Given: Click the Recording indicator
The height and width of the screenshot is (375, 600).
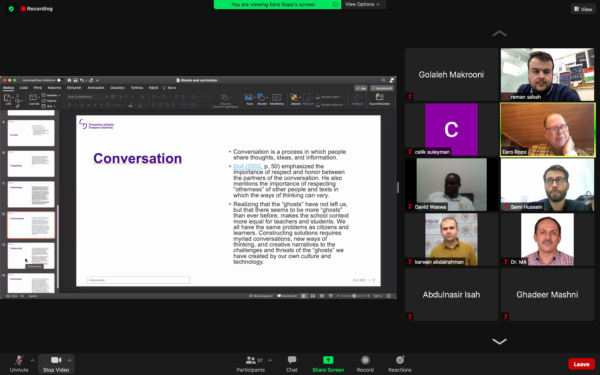Looking at the screenshot, I should pyautogui.click(x=37, y=9).
